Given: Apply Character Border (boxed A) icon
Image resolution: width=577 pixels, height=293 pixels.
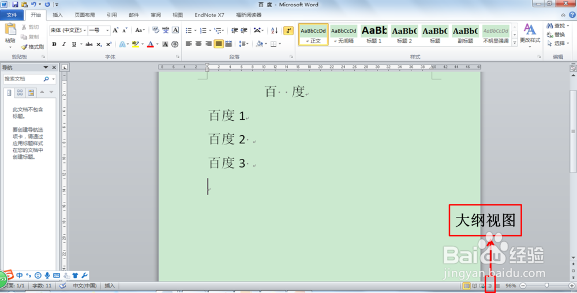Looking at the screenshot, I should (175, 30).
